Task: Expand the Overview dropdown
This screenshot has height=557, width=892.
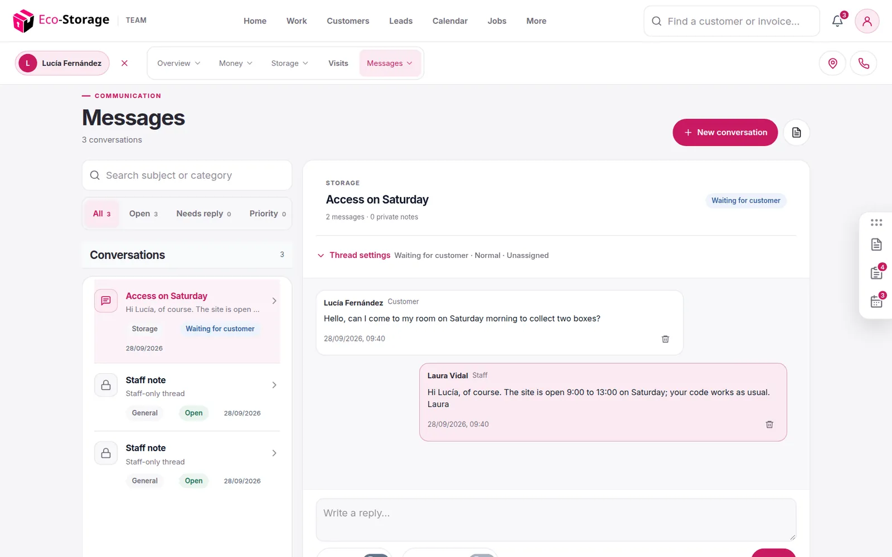Action: [178, 63]
